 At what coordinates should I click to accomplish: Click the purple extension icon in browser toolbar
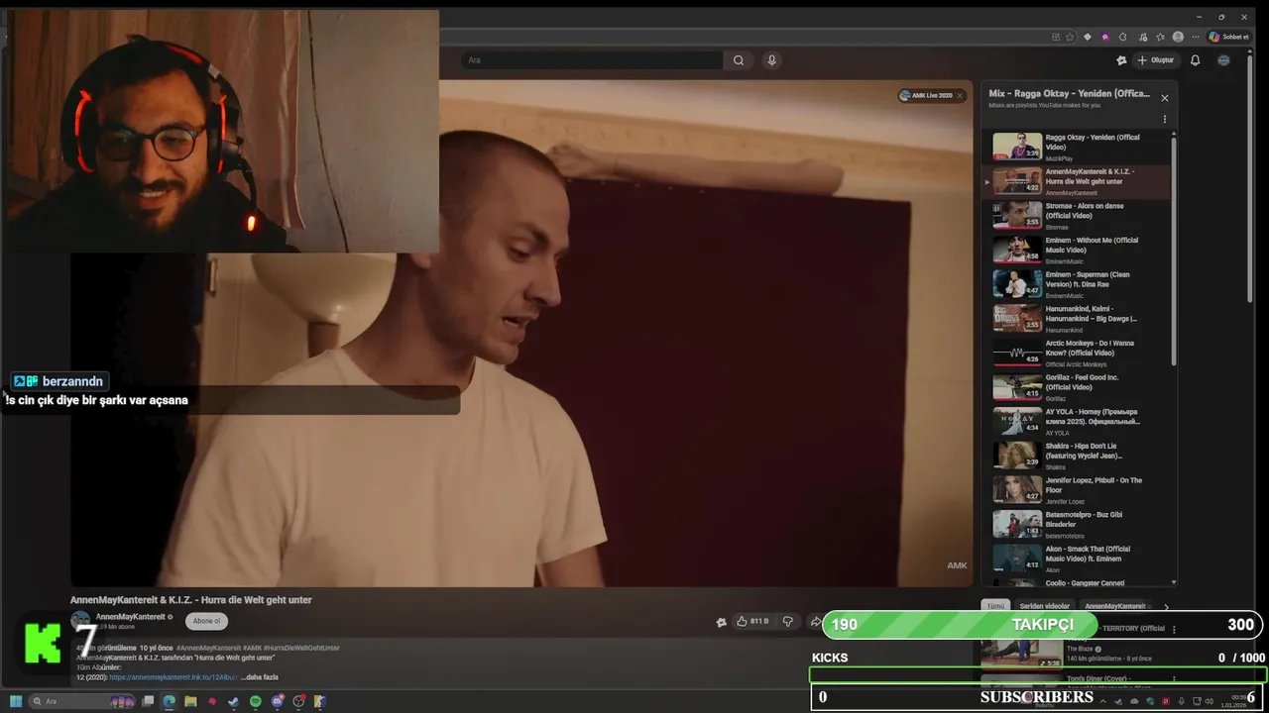coord(1105,37)
